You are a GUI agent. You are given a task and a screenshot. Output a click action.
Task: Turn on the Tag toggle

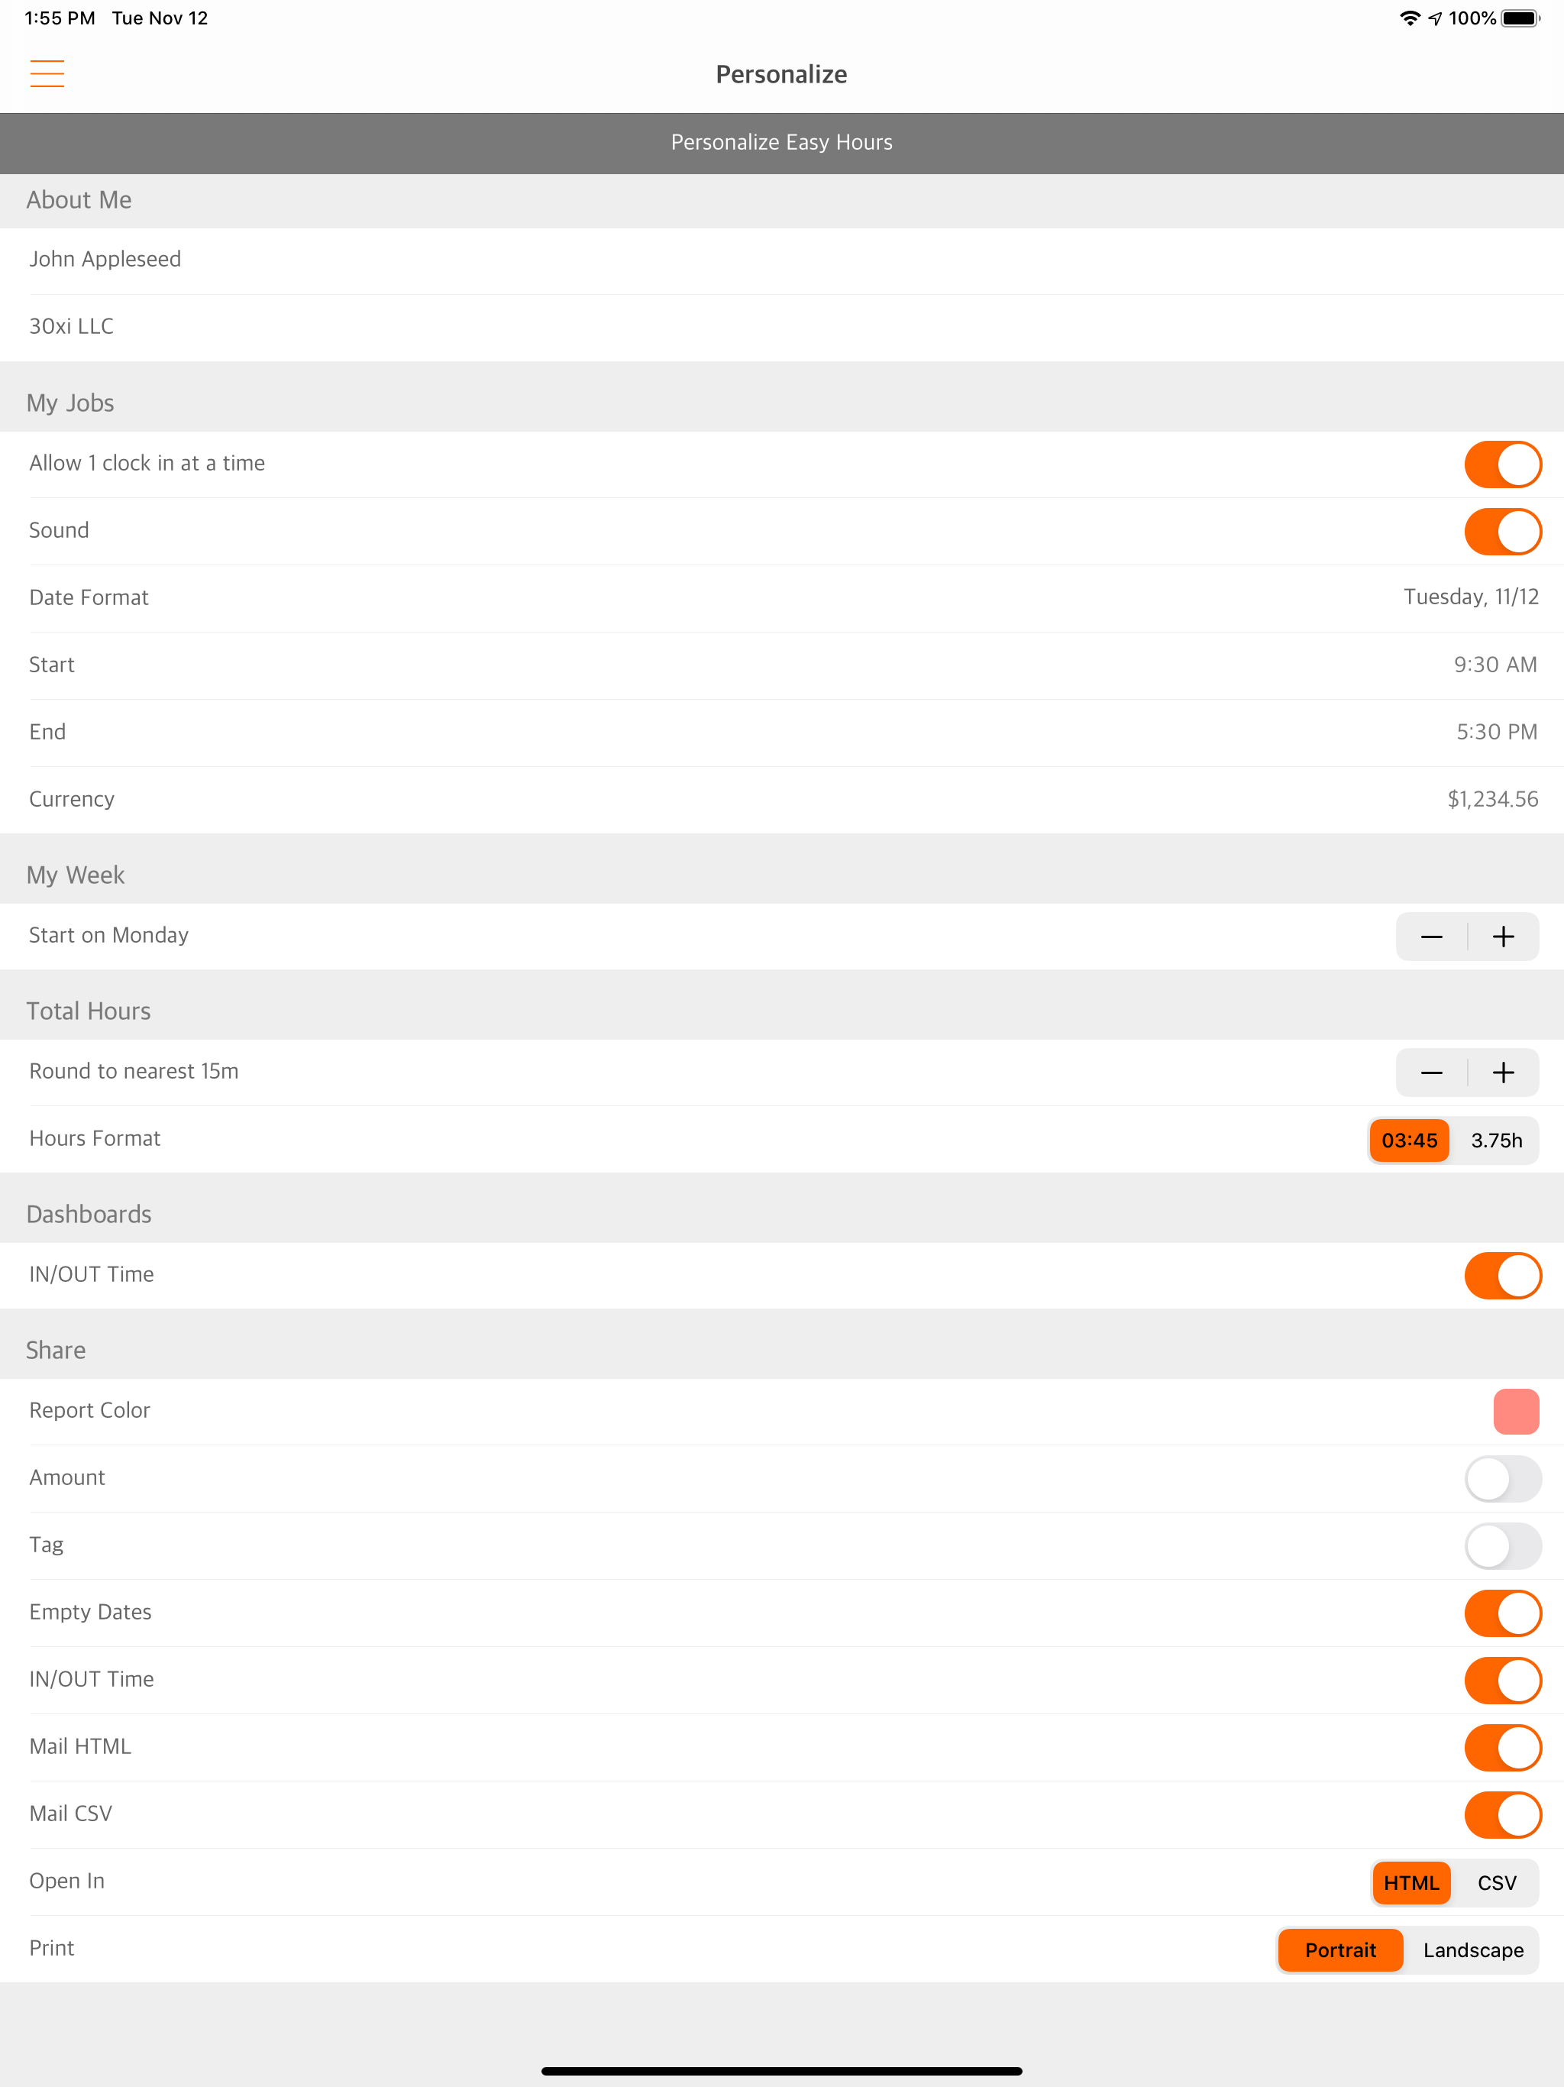click(x=1503, y=1545)
